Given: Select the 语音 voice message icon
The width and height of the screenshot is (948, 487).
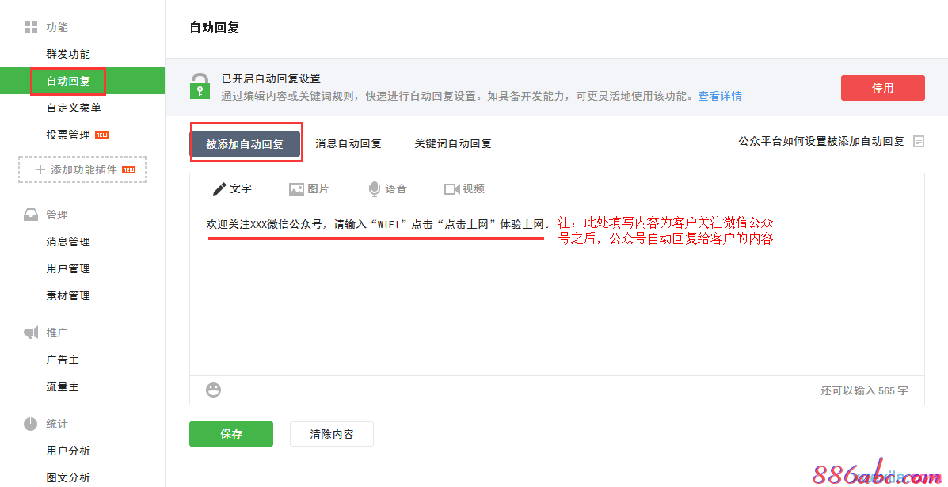Looking at the screenshot, I should [374, 188].
